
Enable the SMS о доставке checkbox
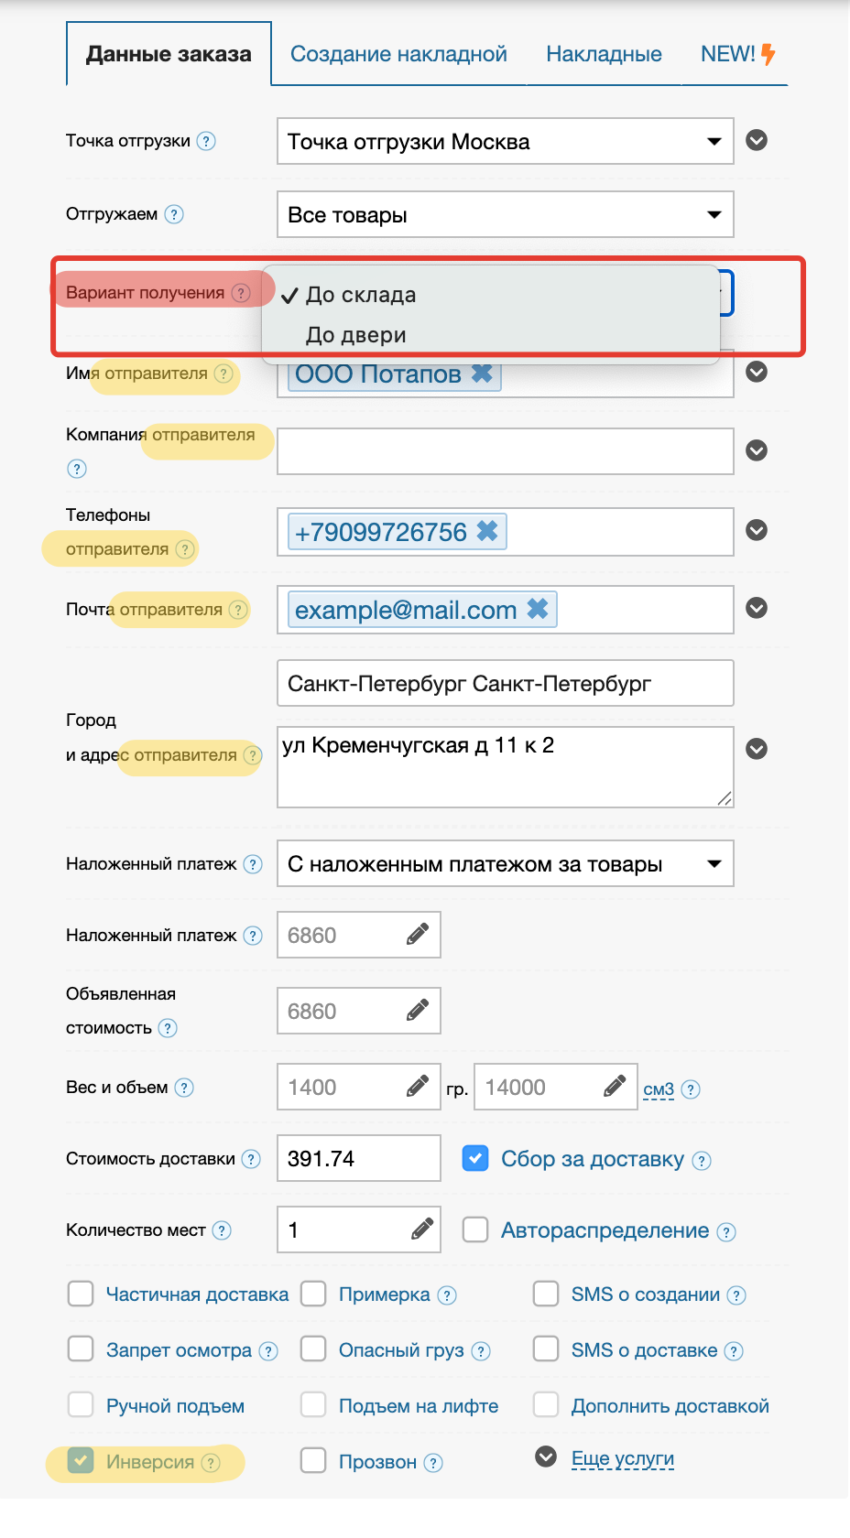[546, 1349]
